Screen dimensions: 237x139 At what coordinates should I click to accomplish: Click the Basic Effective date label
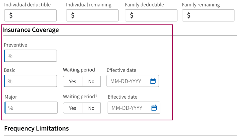(x=121, y=70)
